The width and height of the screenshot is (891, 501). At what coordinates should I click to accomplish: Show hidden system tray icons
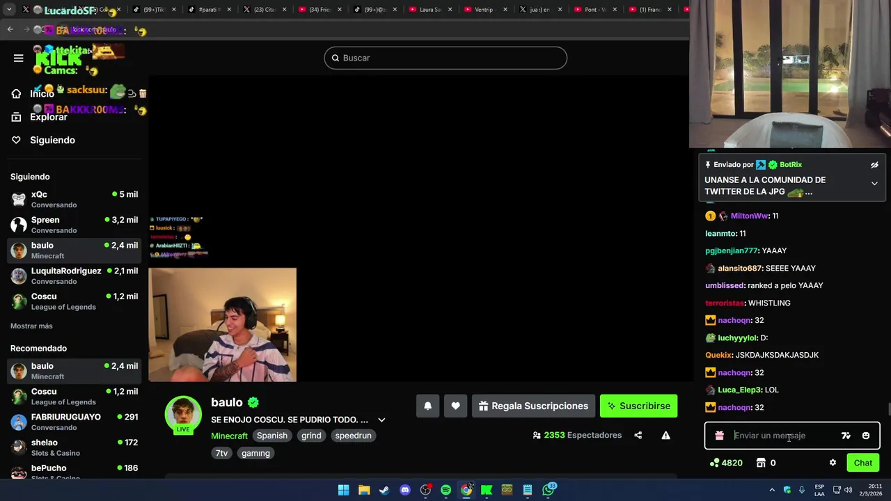tap(771, 490)
